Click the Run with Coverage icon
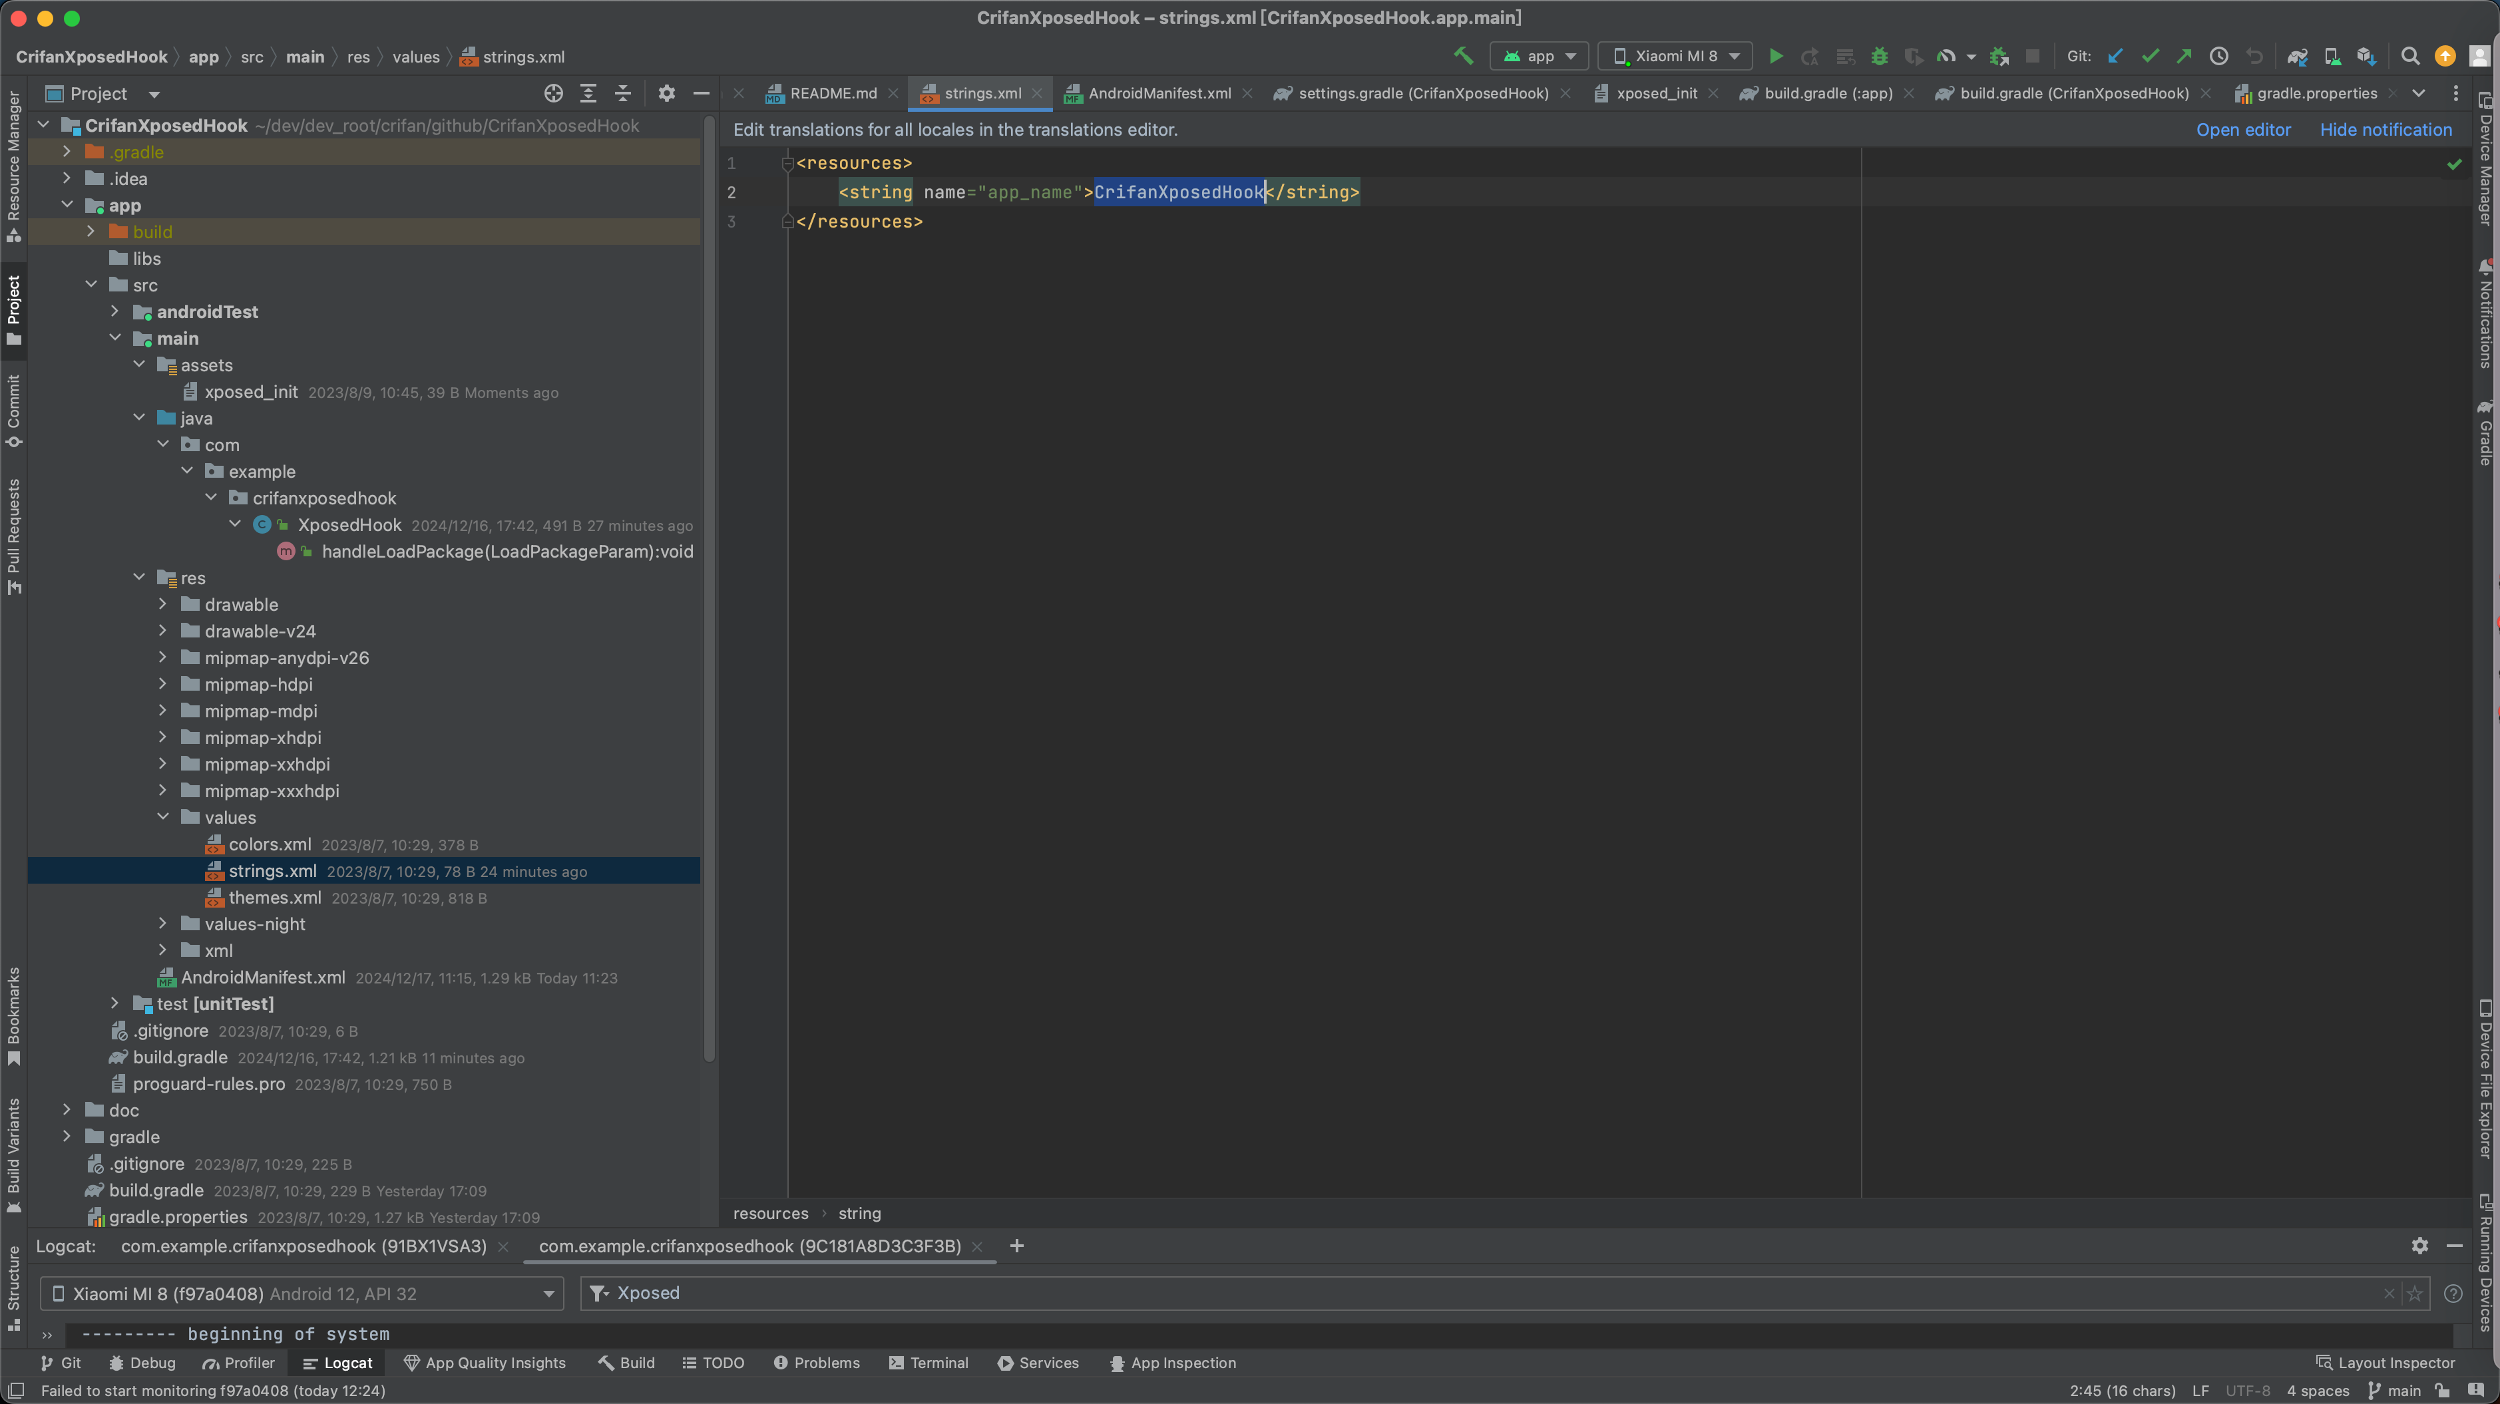This screenshot has width=2500, height=1404. pyautogui.click(x=1913, y=57)
